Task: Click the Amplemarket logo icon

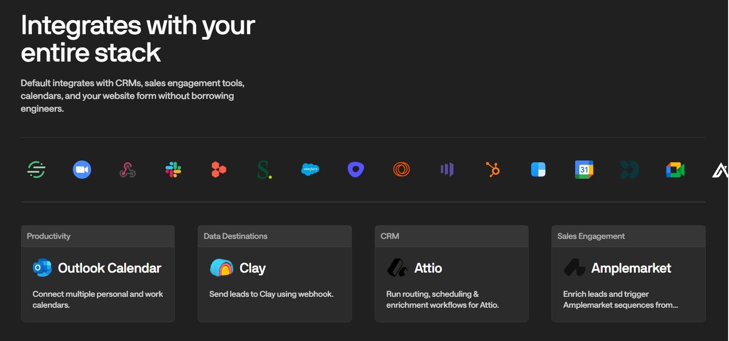Action: pyautogui.click(x=575, y=268)
